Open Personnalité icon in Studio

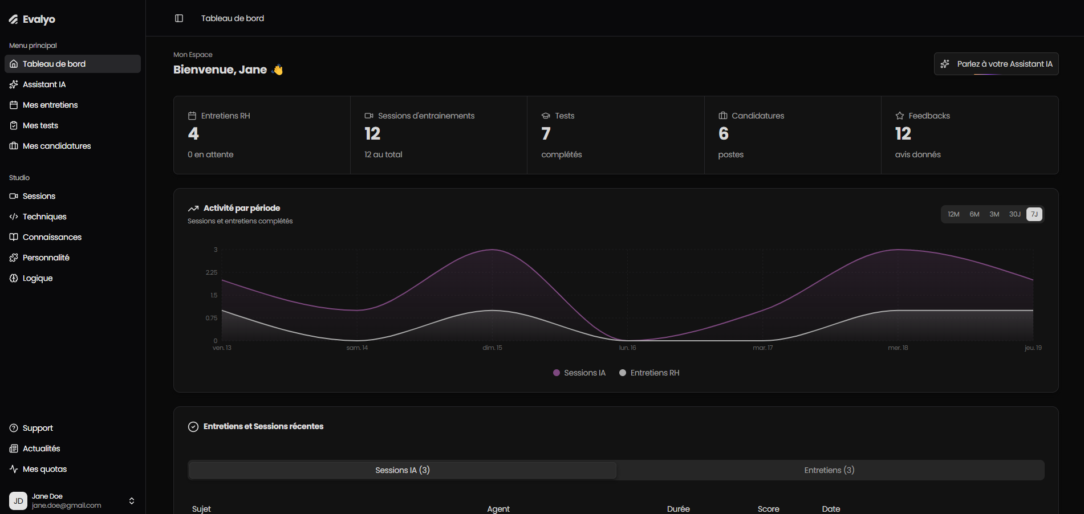[14, 258]
